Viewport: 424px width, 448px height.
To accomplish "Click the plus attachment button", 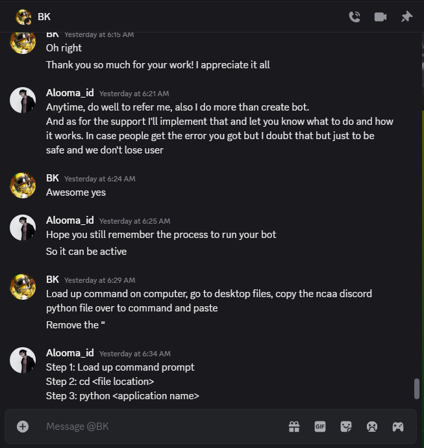I will (x=23, y=427).
